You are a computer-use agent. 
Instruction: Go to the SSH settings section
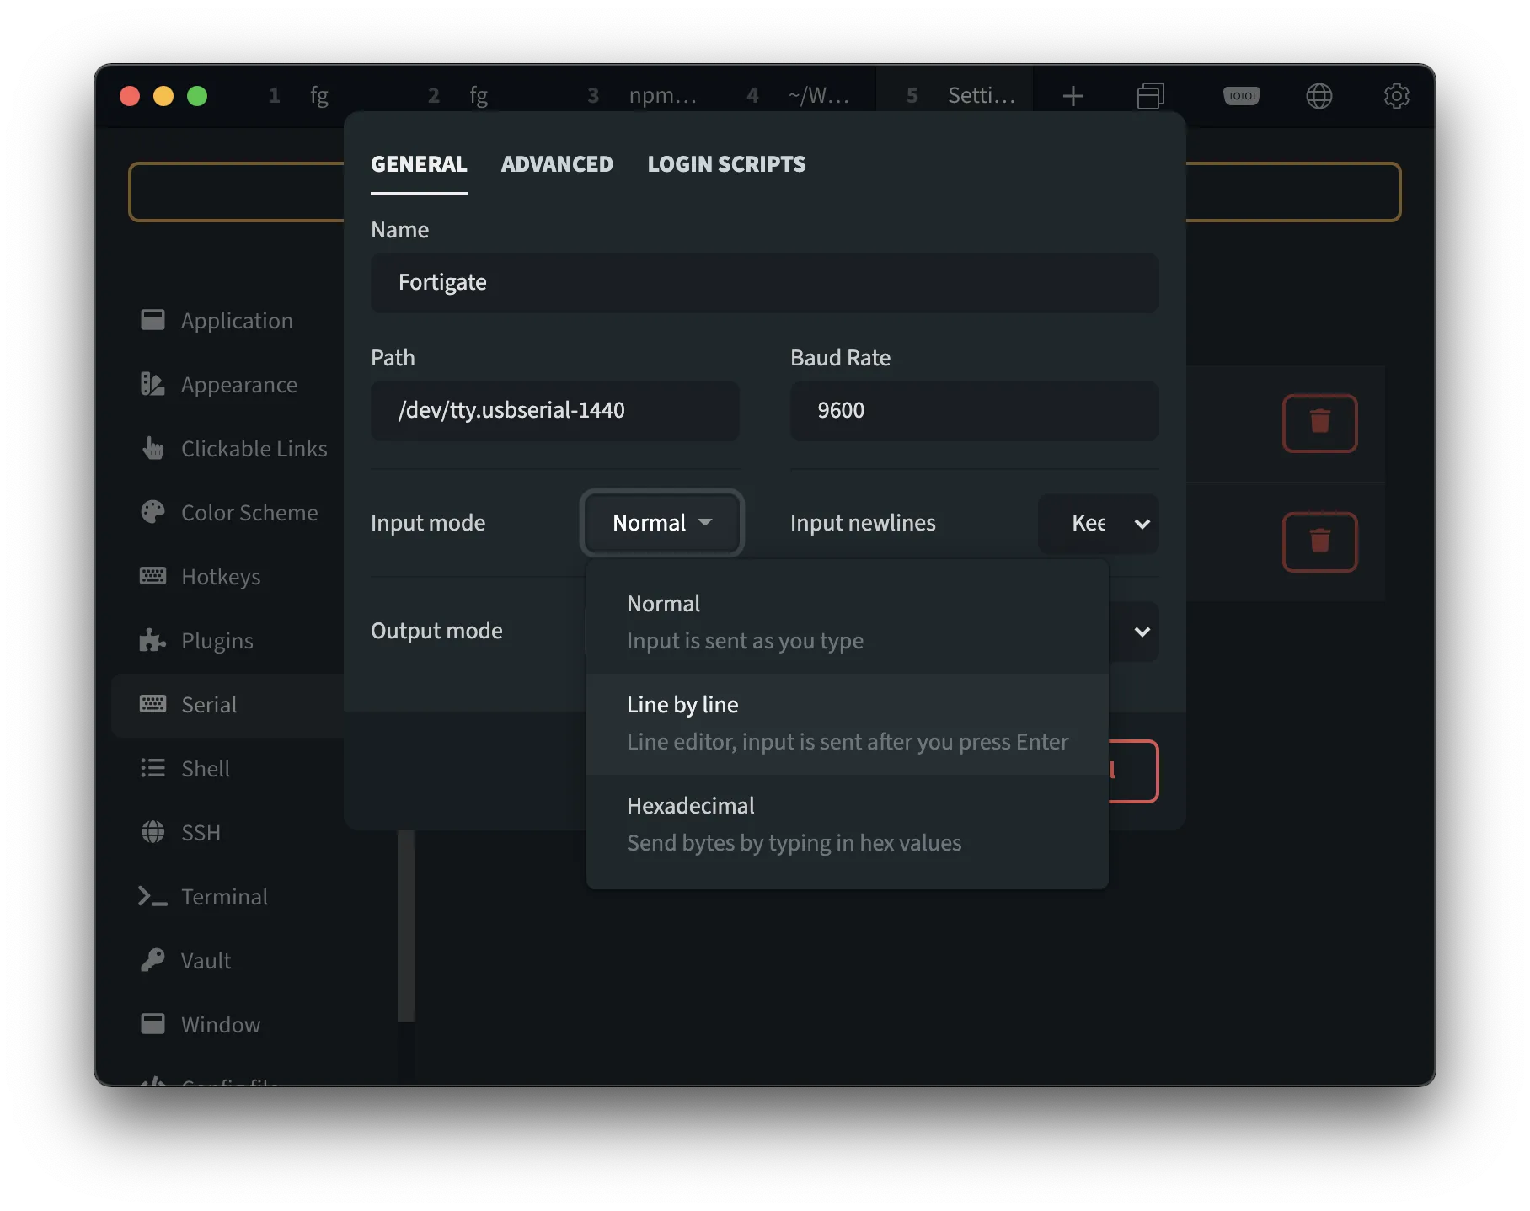pyautogui.click(x=201, y=833)
